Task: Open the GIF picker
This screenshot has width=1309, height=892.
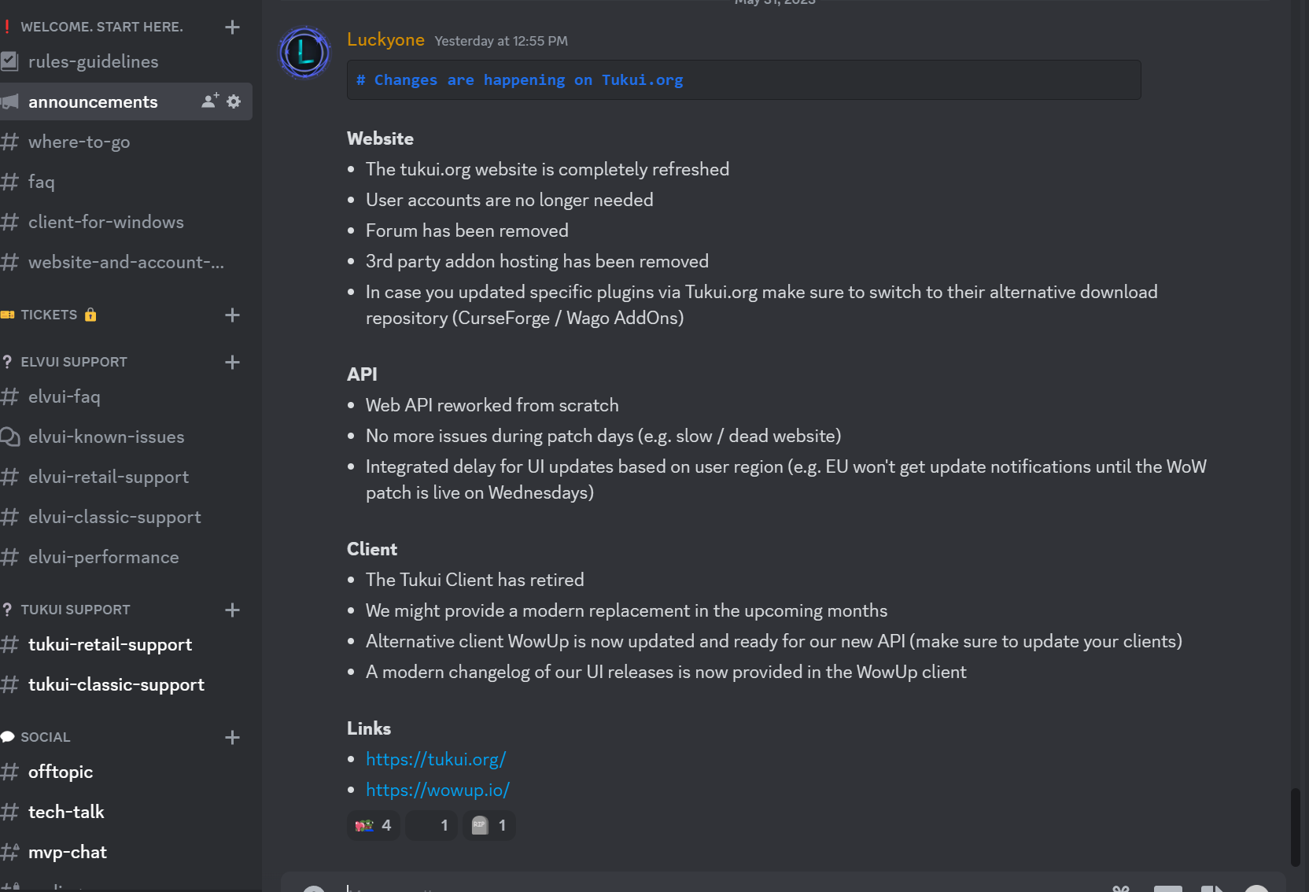Action: point(1168,889)
